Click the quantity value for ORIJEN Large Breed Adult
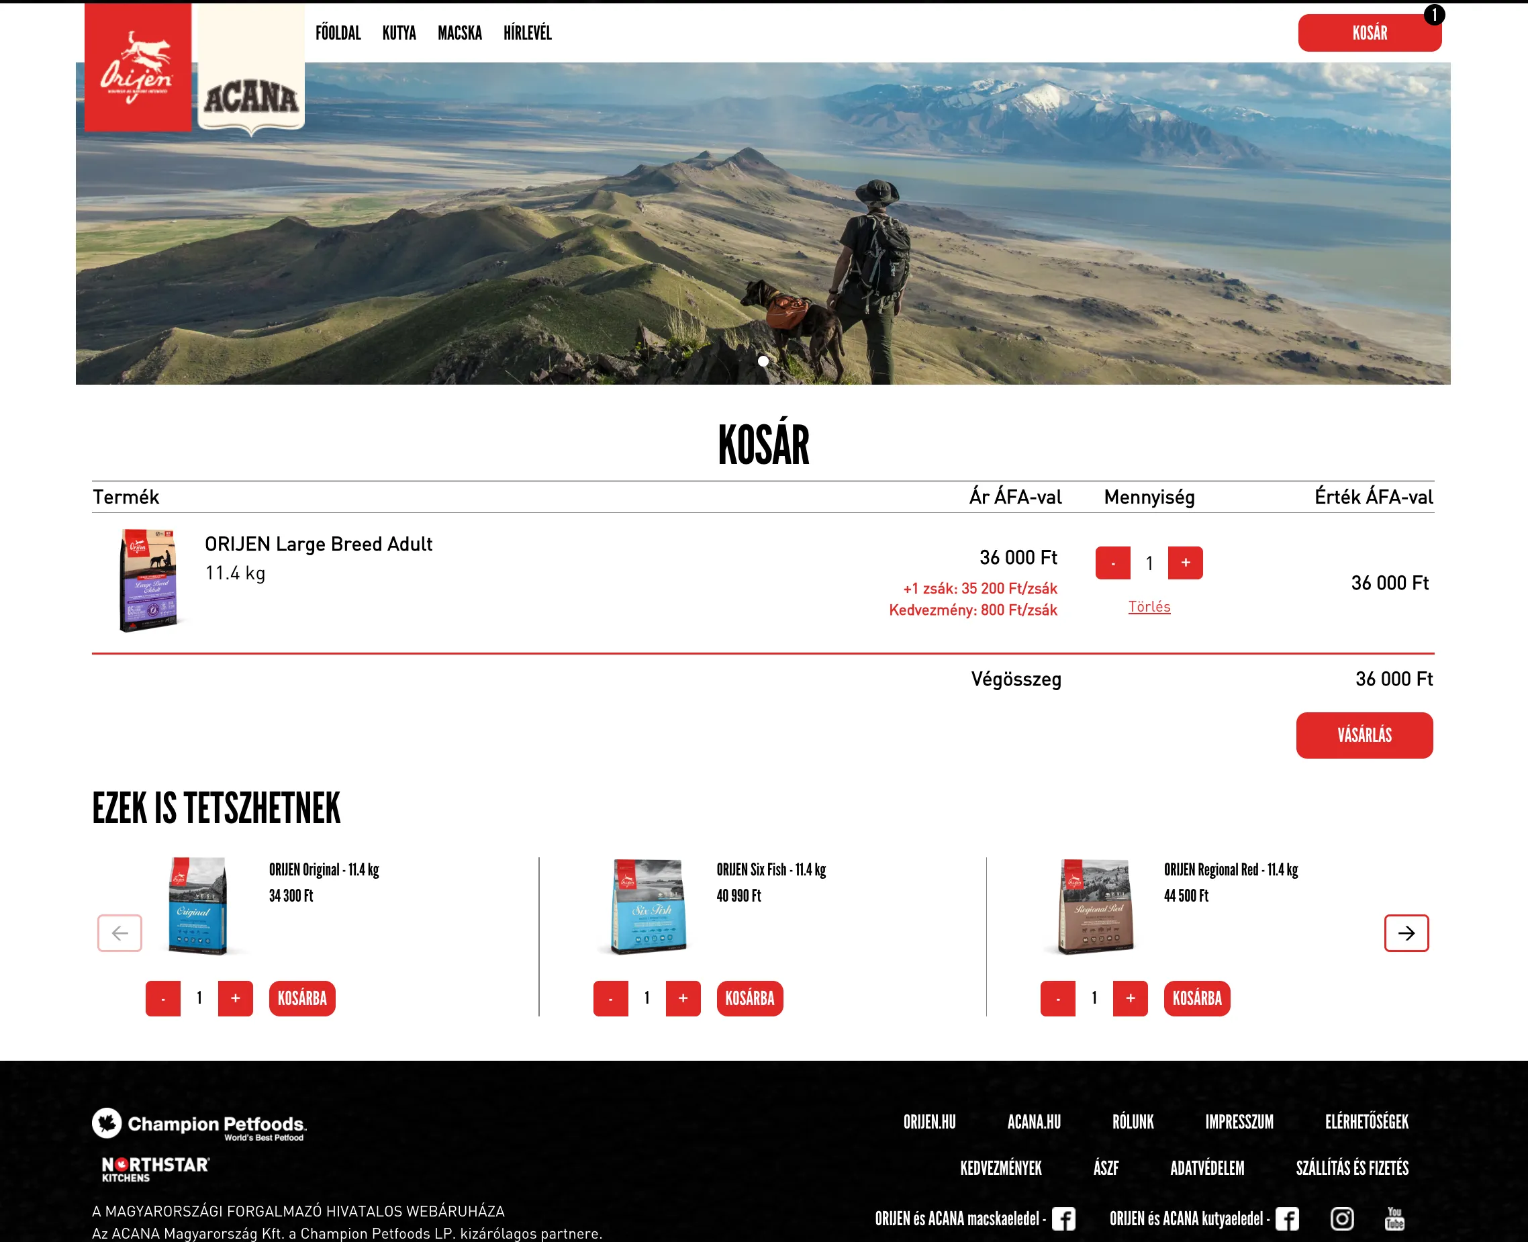 coord(1149,564)
